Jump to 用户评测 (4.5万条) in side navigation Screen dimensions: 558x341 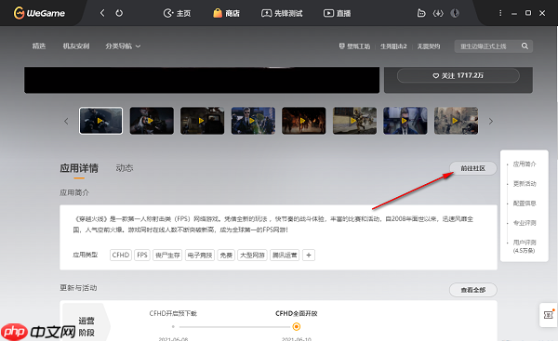pos(525,246)
